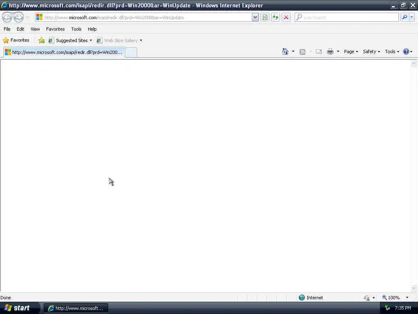Expand the Home button dropdown arrow
The height and width of the screenshot is (314, 418).
(x=293, y=52)
